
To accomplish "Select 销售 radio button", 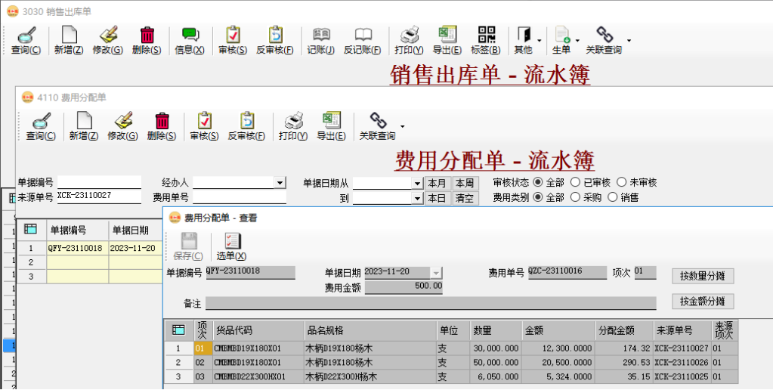I will (612, 198).
